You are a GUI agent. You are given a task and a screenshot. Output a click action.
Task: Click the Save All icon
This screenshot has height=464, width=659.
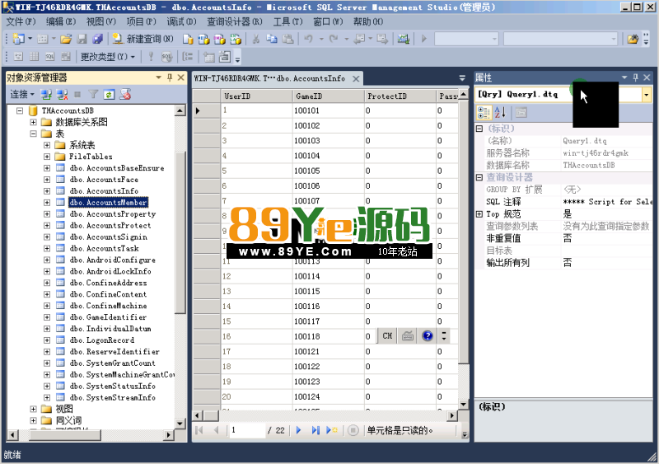point(97,39)
